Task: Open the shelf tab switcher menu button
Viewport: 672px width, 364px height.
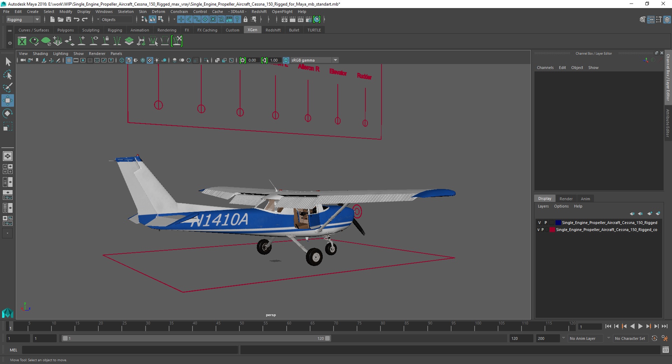Action: click(x=10, y=31)
